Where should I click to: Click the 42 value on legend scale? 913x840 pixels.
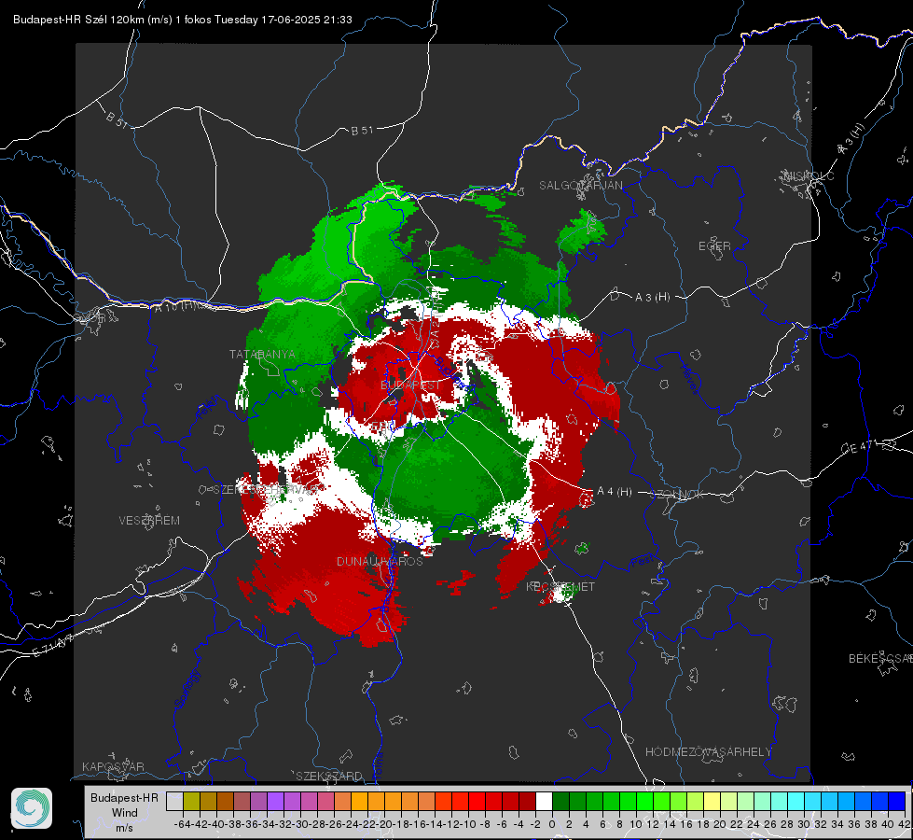[905, 824]
